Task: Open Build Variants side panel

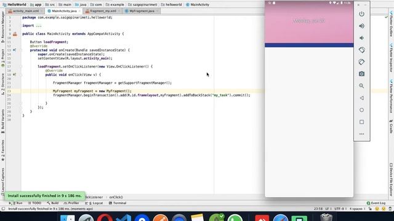Action: pyautogui.click(x=2, y=121)
